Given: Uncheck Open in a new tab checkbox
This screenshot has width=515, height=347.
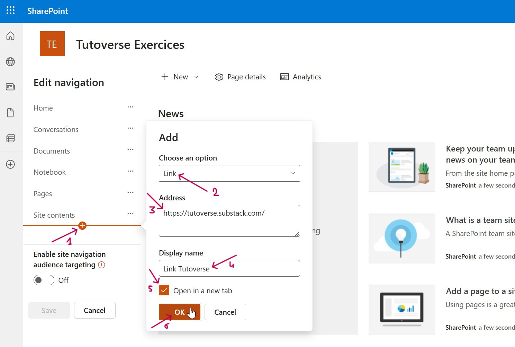Looking at the screenshot, I should [x=164, y=290].
